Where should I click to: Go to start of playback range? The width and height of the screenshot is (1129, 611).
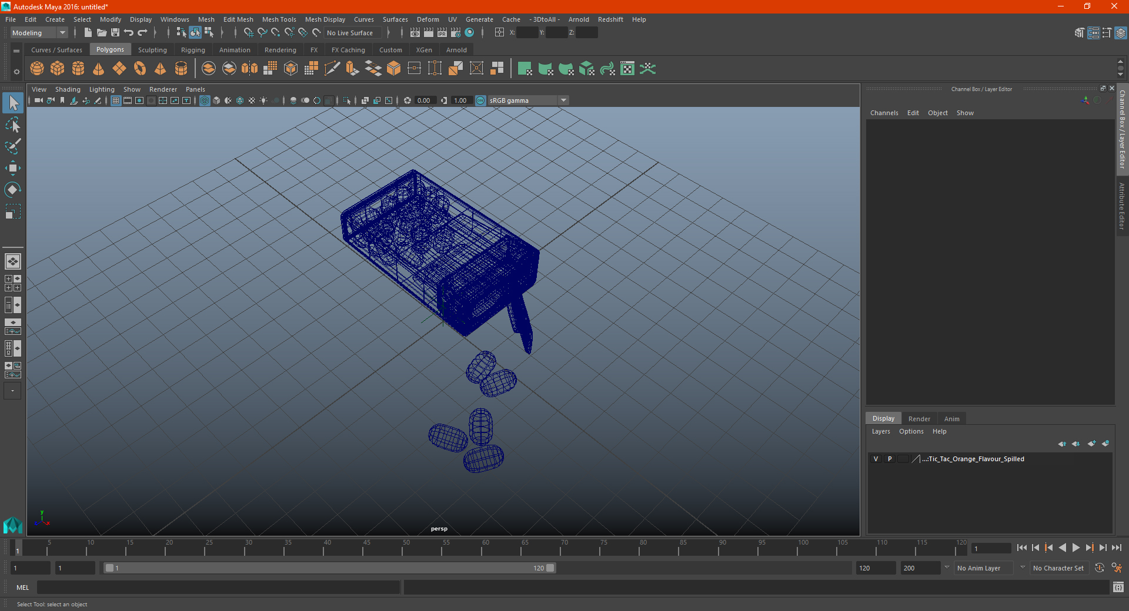(1021, 548)
